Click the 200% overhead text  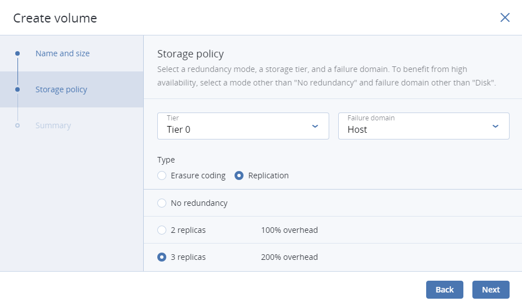(x=289, y=257)
